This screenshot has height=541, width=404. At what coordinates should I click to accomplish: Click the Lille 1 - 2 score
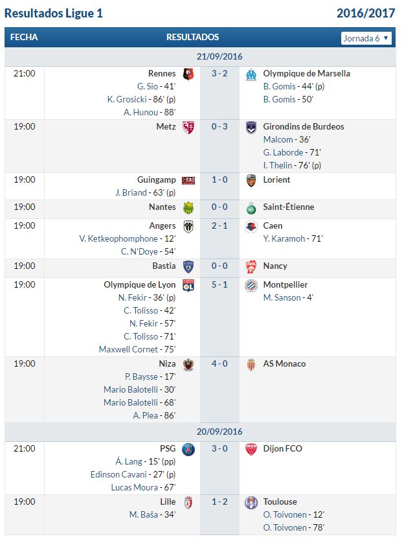[x=219, y=501]
